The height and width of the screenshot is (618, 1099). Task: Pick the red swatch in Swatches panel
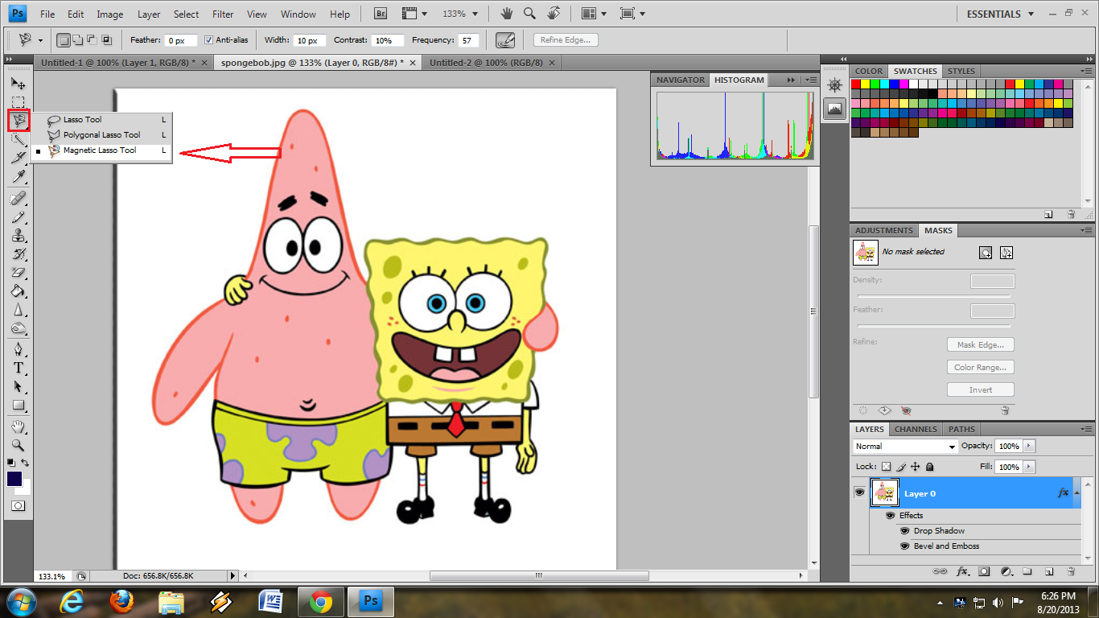856,84
